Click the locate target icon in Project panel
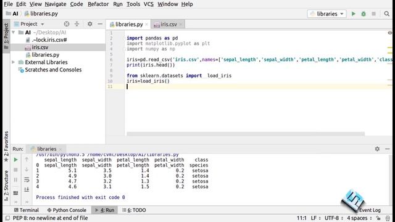This screenshot has height=222, width=395. 67,24
